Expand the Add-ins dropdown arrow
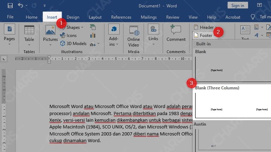 pos(117,44)
